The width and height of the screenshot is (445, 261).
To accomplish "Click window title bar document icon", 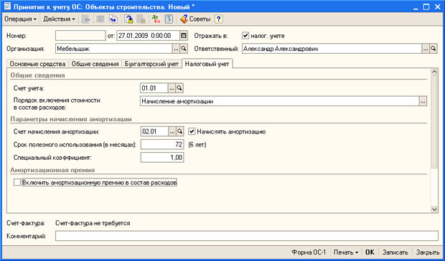I will [x=8, y=6].
